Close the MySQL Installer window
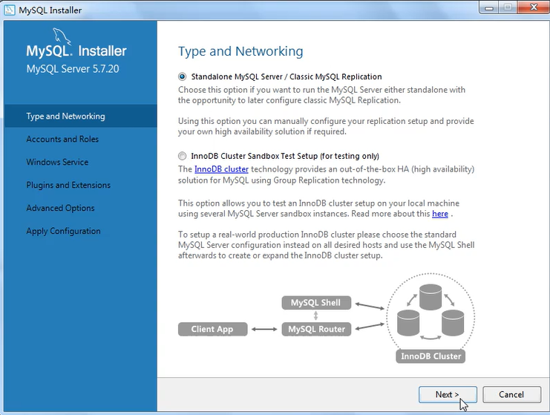The width and height of the screenshot is (550, 415). point(533,7)
